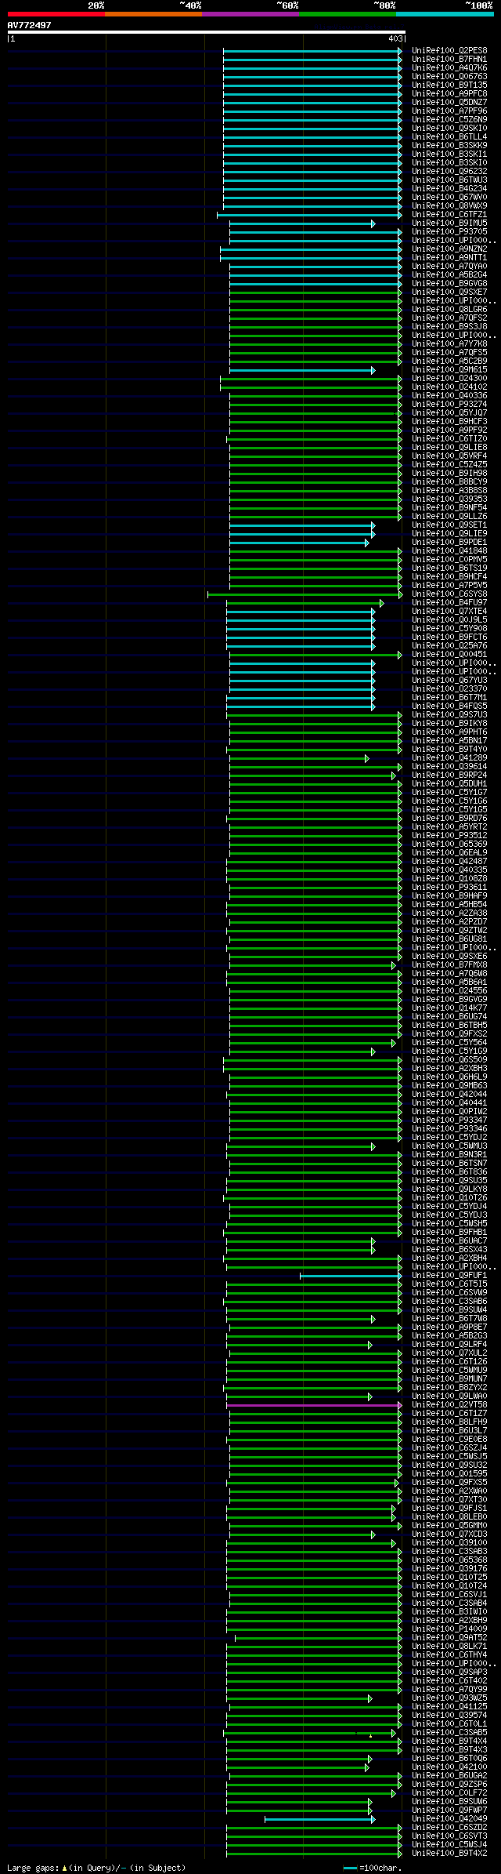
Task: Open the UniRef100_Q8VWX9 entry
Action: tap(449, 206)
